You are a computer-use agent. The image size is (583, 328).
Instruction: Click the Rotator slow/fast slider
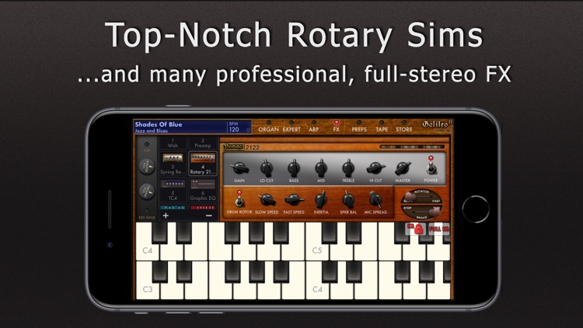(421, 197)
